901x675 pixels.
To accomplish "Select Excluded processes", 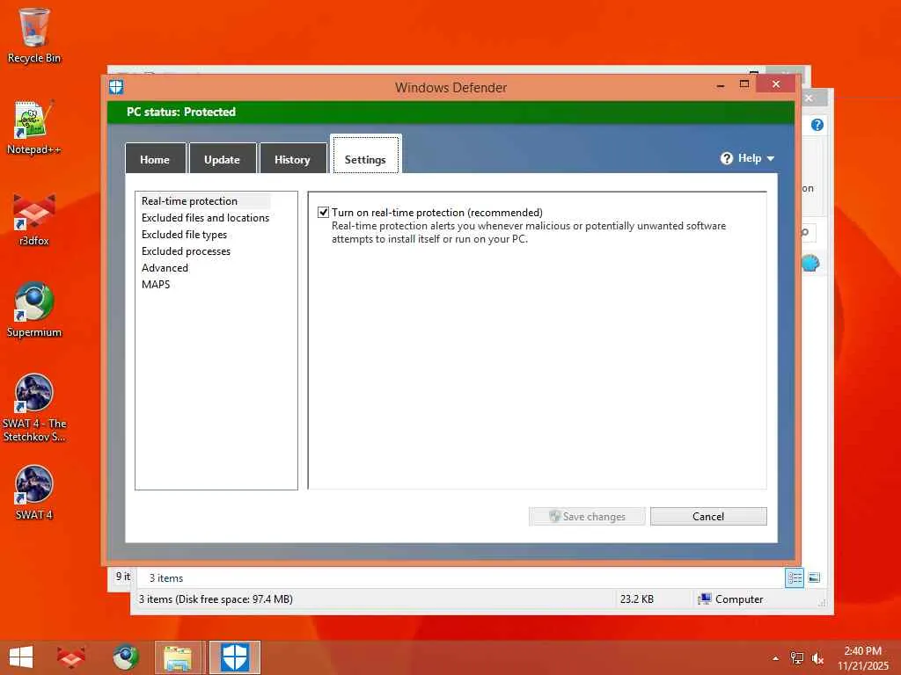I will coord(187,250).
